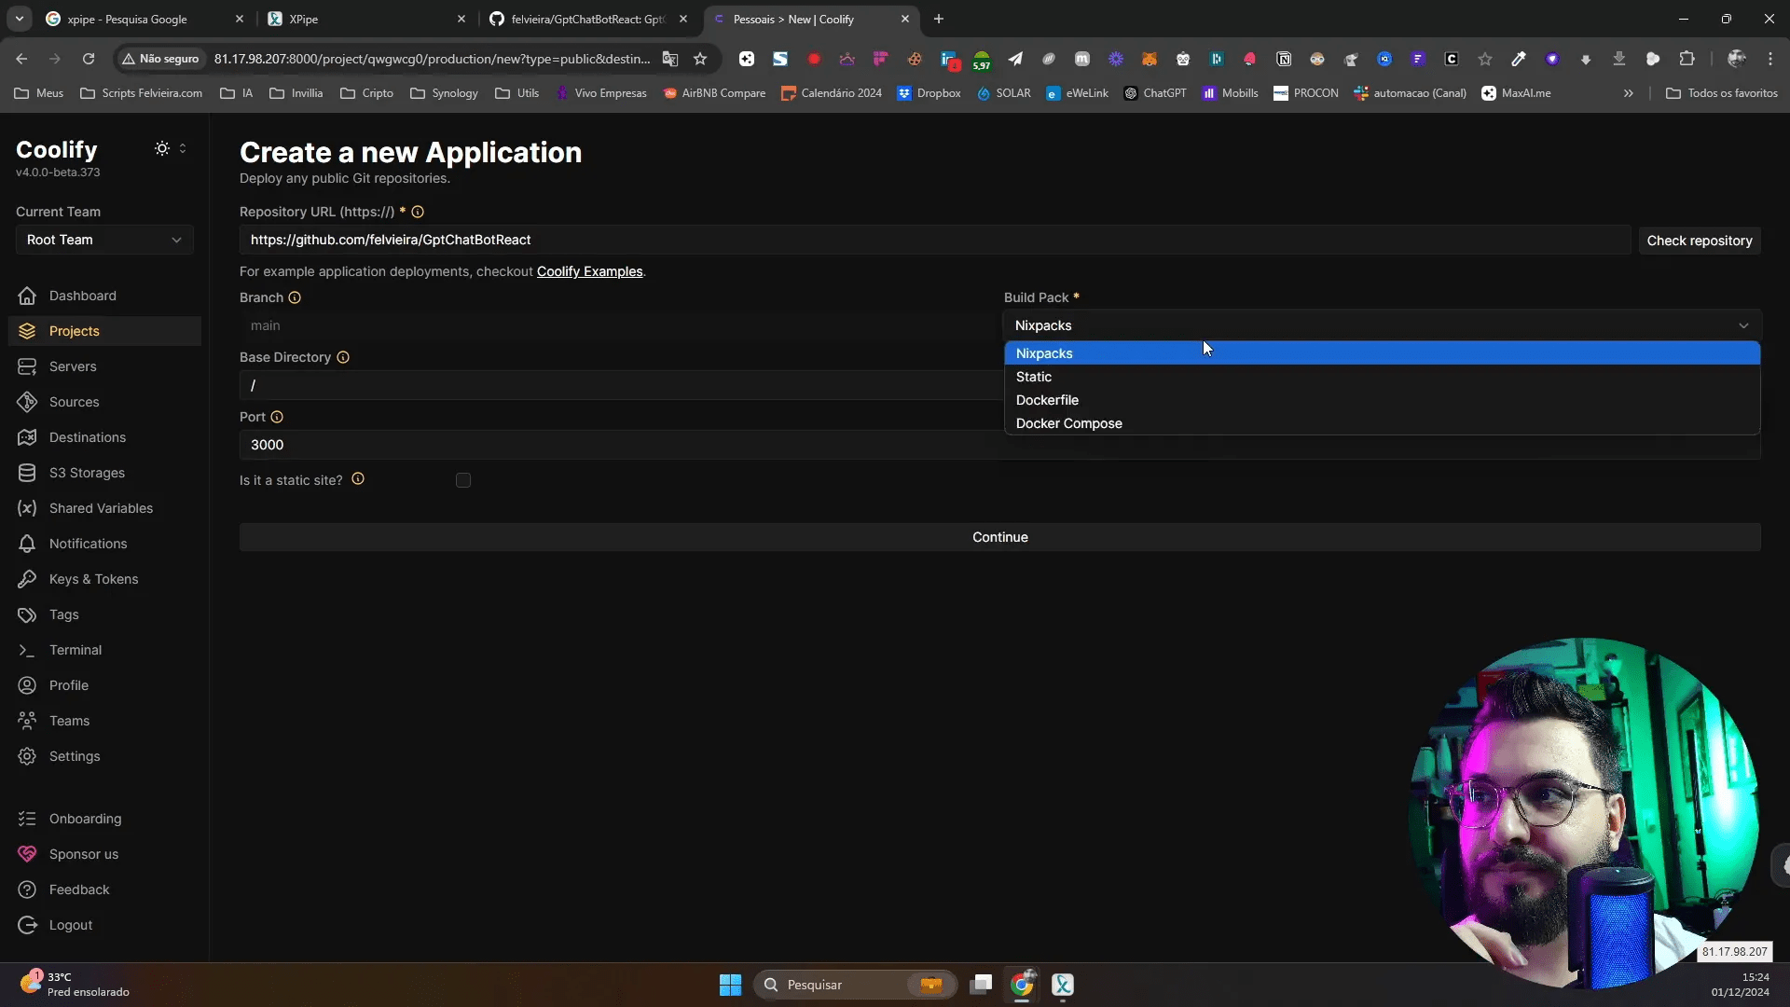
Task: Select Dockerfile build pack option
Action: pyautogui.click(x=1382, y=400)
